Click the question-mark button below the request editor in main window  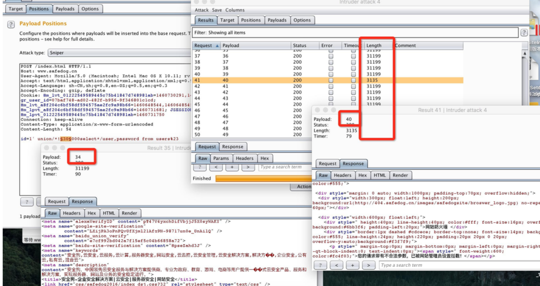click(27, 202)
